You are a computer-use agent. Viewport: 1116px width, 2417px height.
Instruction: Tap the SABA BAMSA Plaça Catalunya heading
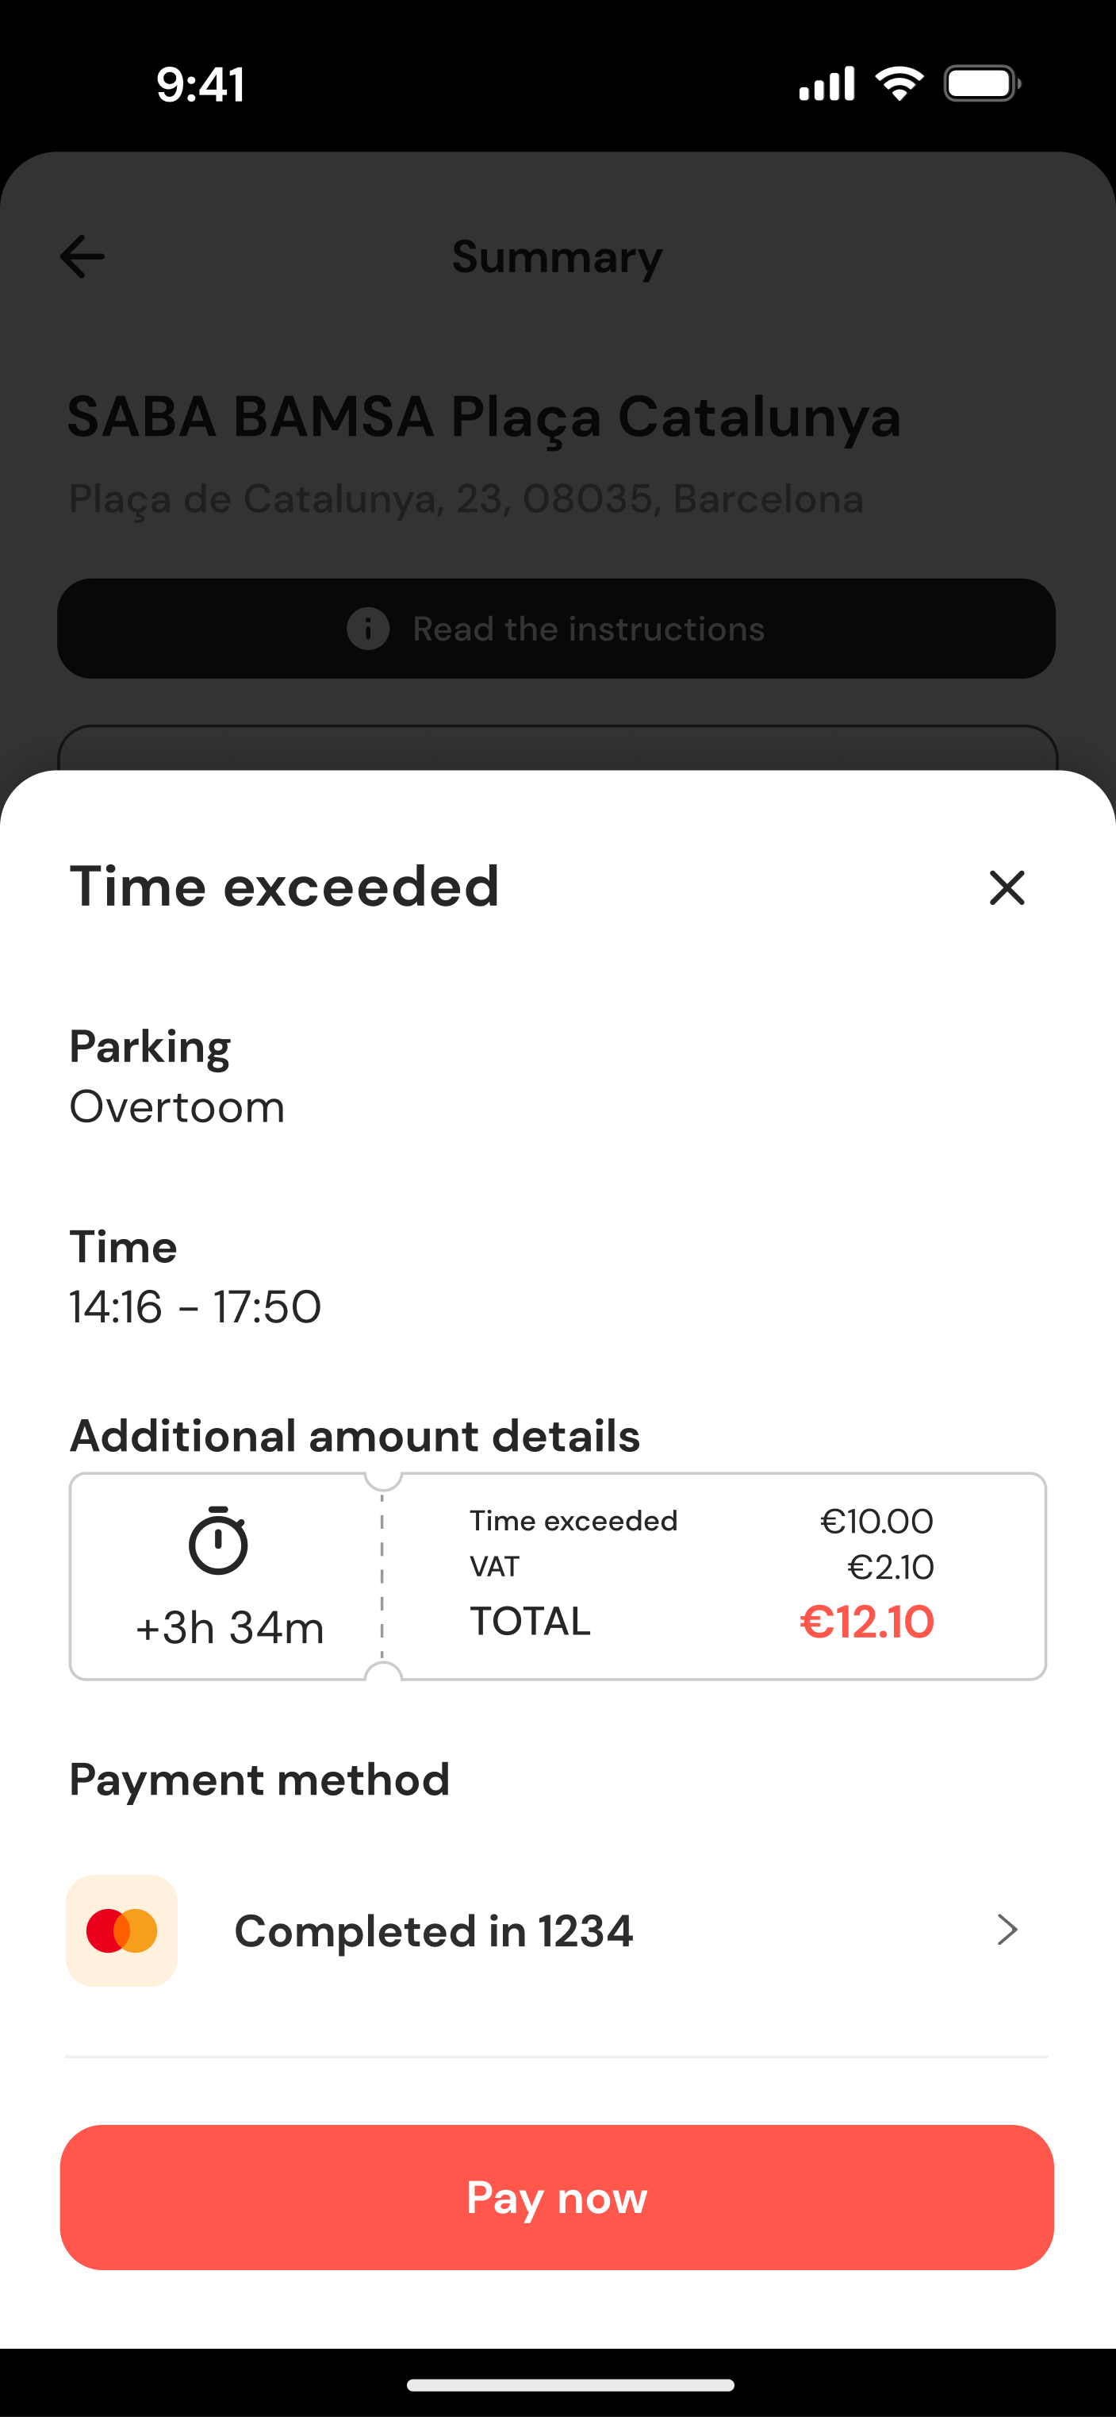[x=484, y=417]
